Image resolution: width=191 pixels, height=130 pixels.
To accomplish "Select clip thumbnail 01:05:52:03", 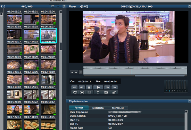I will [31, 19].
